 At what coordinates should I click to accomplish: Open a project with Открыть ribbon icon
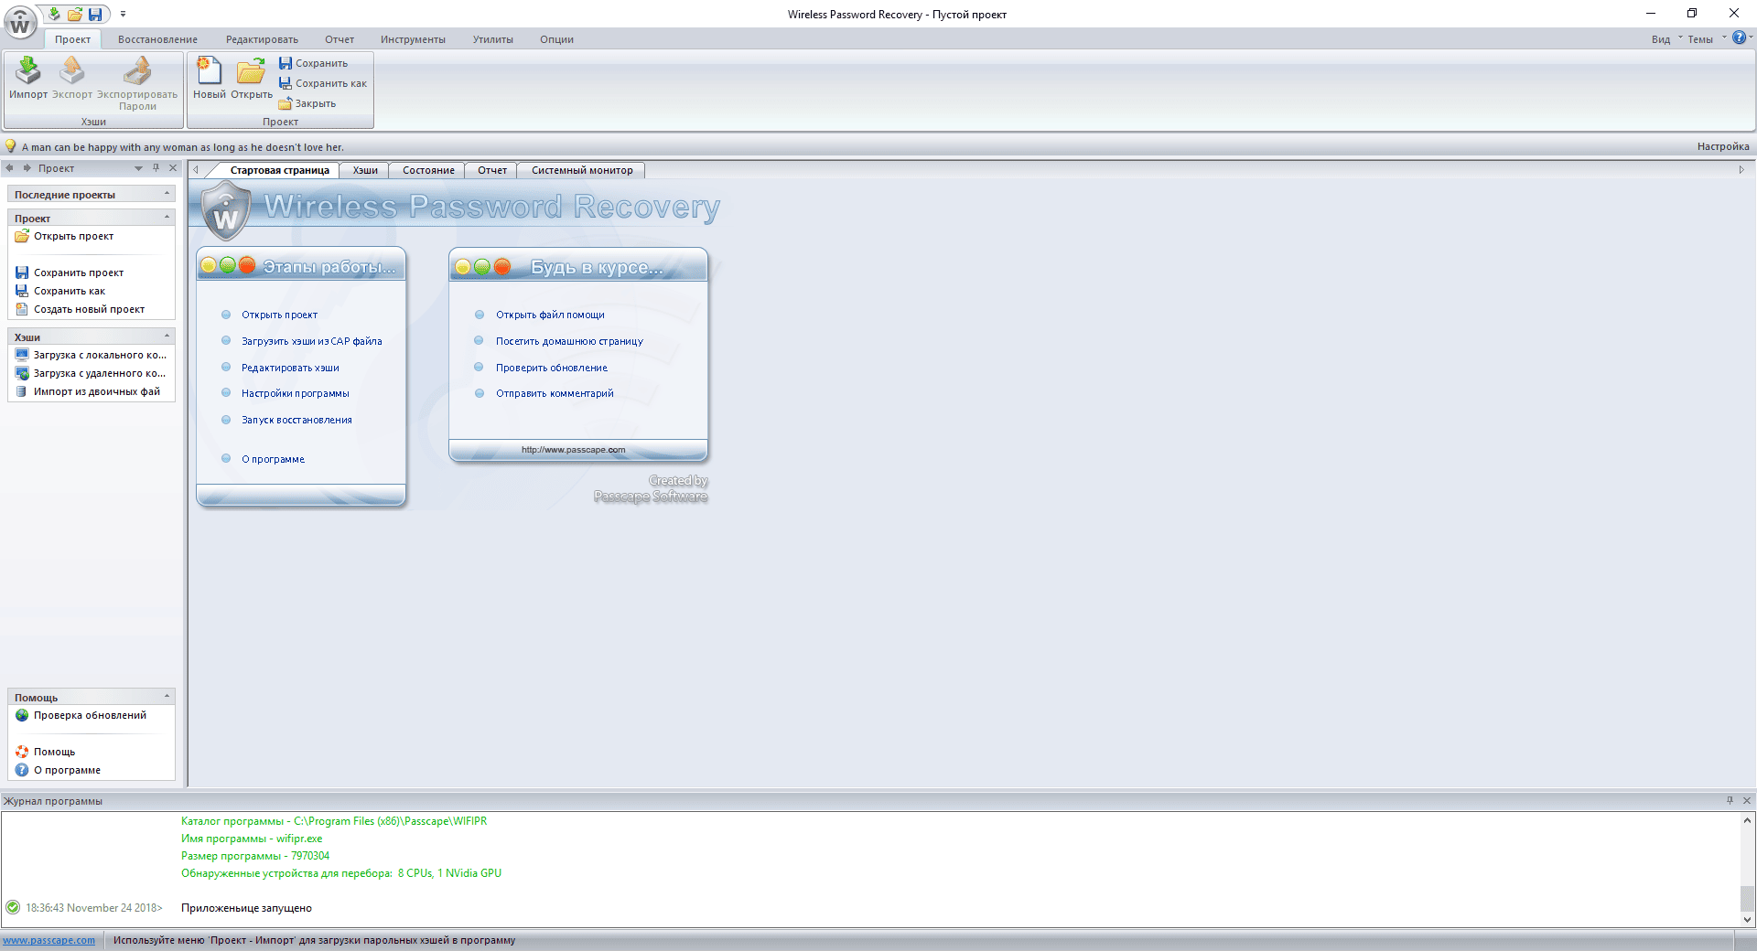[252, 79]
